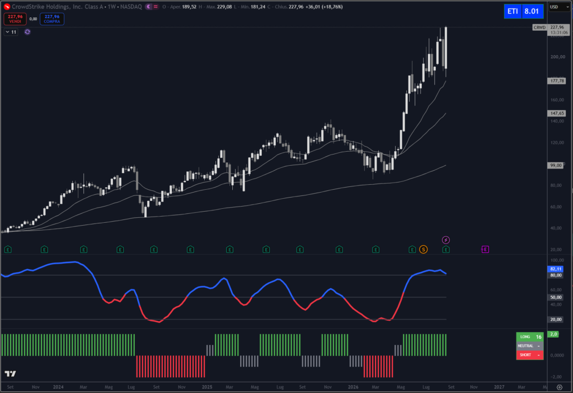Screen dimensions: 573x393
Task: Click the 80,00 oscillator level label
Action: pos(556,275)
